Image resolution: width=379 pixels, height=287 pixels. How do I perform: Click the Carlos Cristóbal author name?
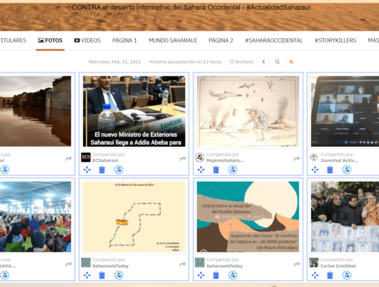[x=338, y=265]
